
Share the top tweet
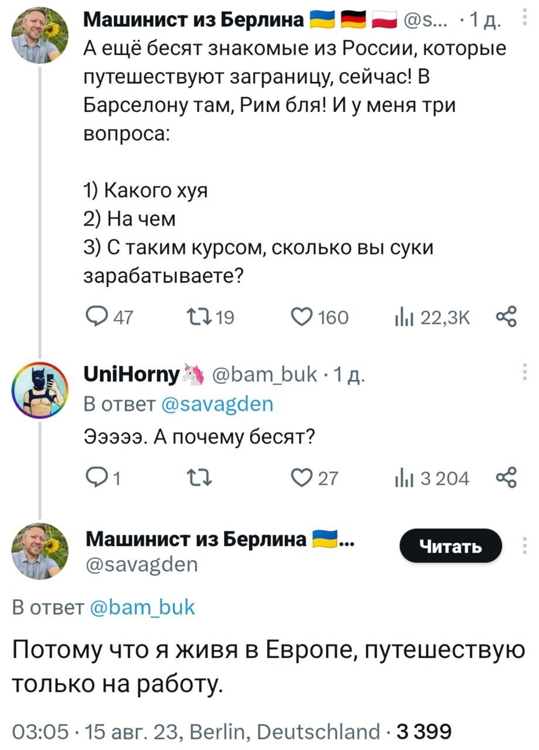tap(507, 315)
